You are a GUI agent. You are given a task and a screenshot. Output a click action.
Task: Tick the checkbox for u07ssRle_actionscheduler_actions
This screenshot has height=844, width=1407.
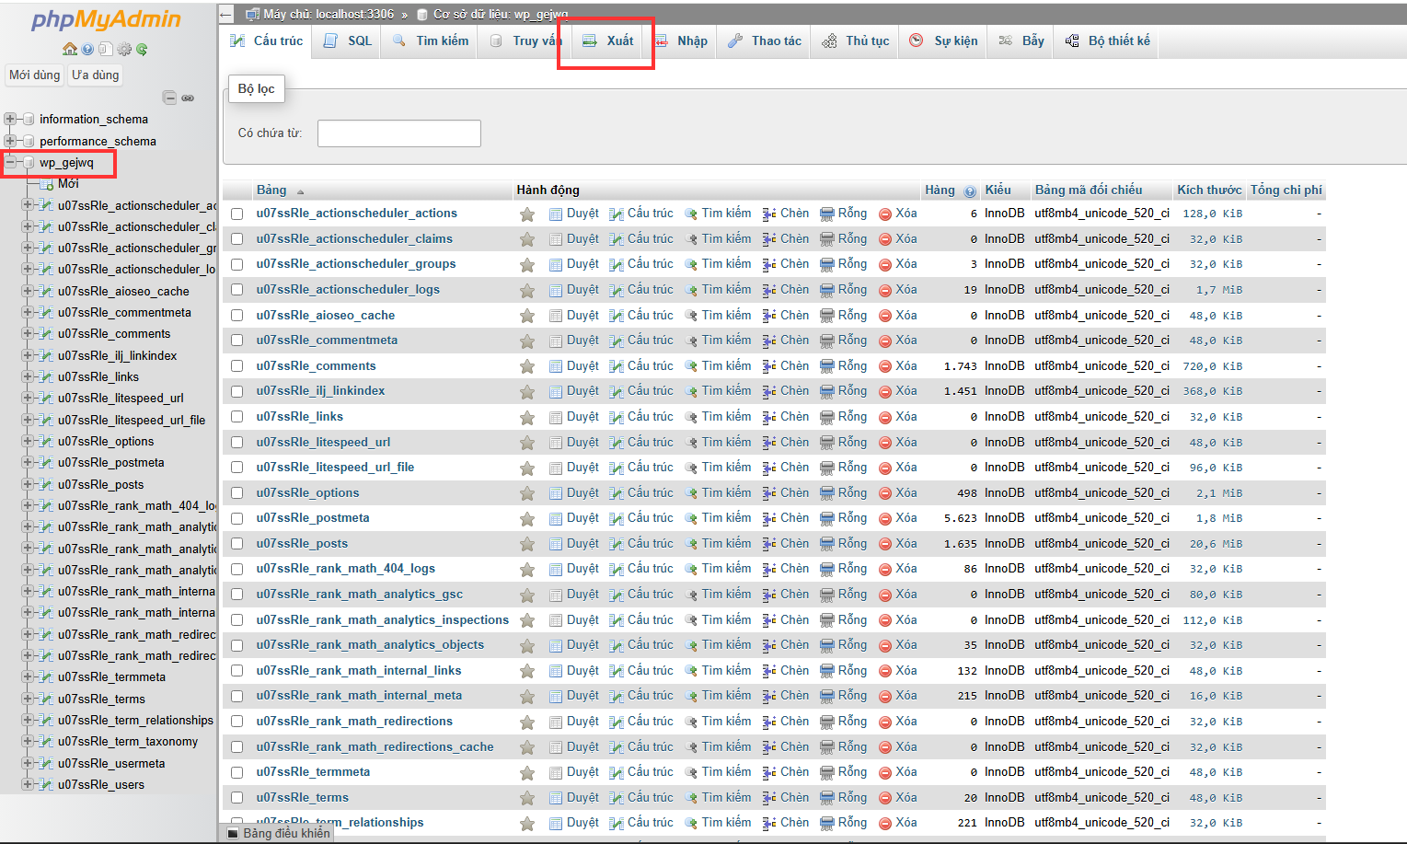(237, 214)
